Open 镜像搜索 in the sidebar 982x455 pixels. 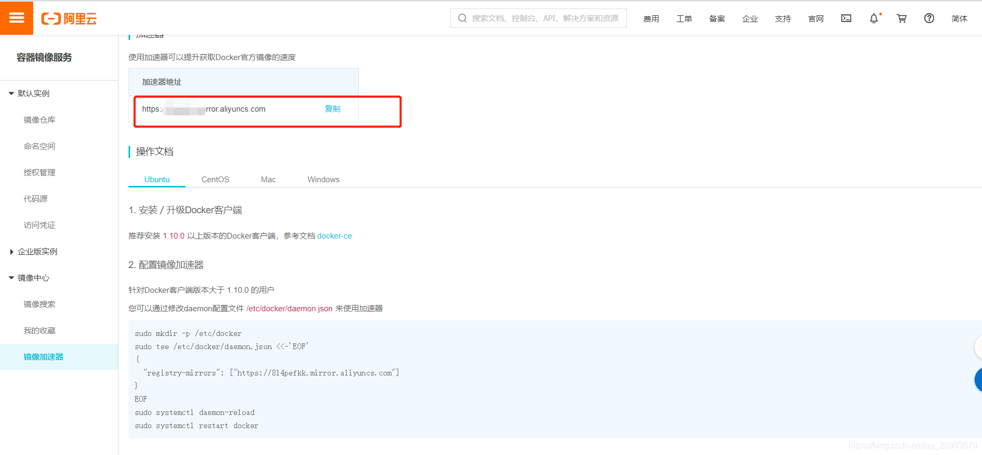pyautogui.click(x=40, y=304)
